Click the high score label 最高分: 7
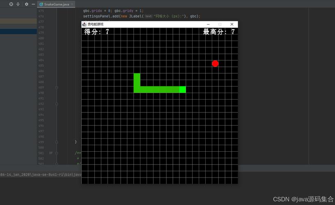Screen dimensions: 335x205 click(x=219, y=32)
